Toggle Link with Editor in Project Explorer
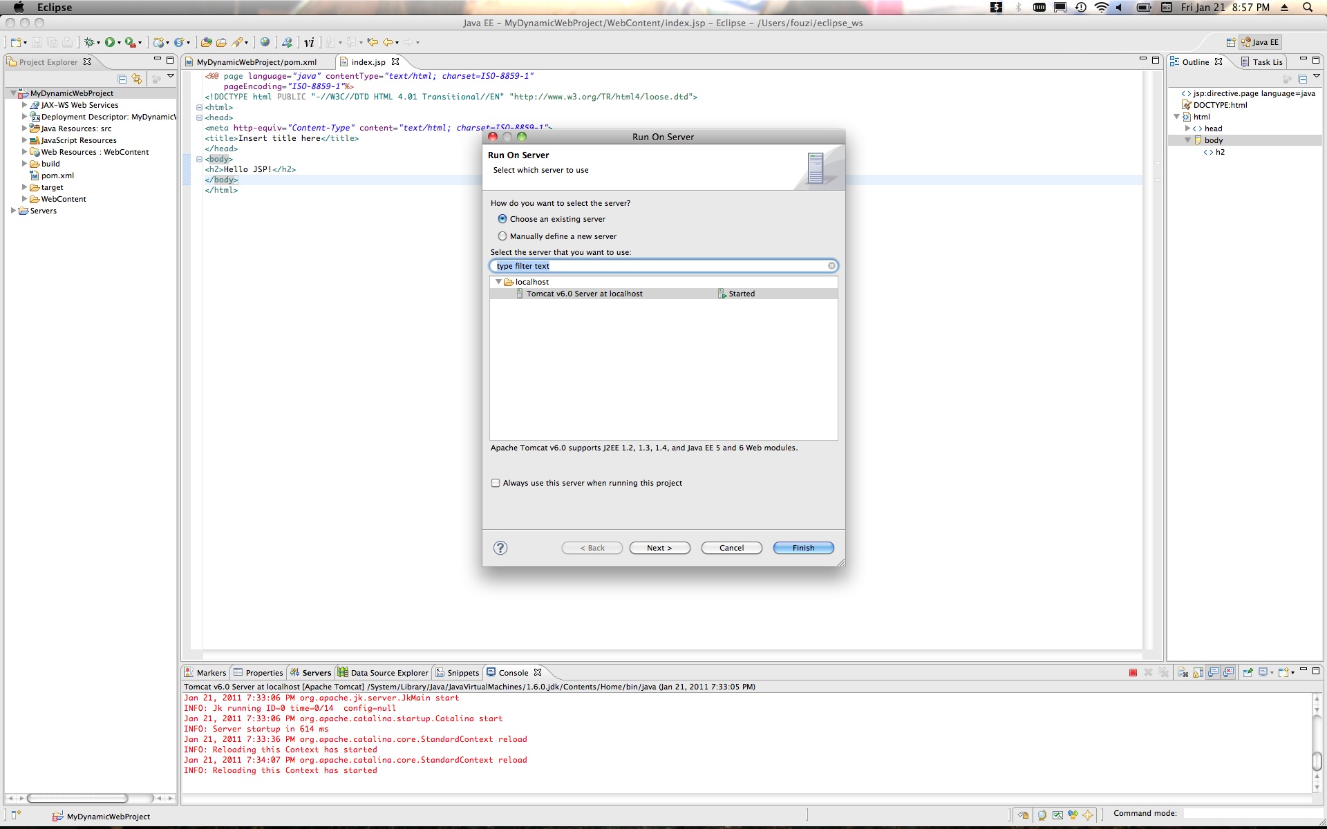1327x829 pixels. pyautogui.click(x=137, y=79)
